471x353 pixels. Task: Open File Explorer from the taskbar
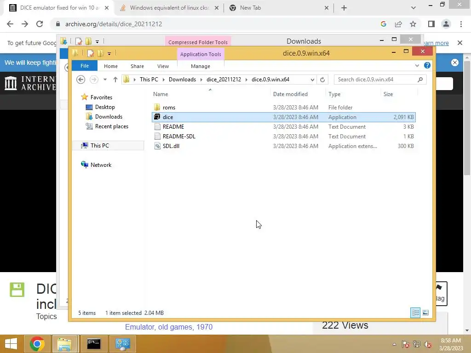point(64,344)
